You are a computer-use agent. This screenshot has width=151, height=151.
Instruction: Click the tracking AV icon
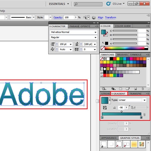76,49
